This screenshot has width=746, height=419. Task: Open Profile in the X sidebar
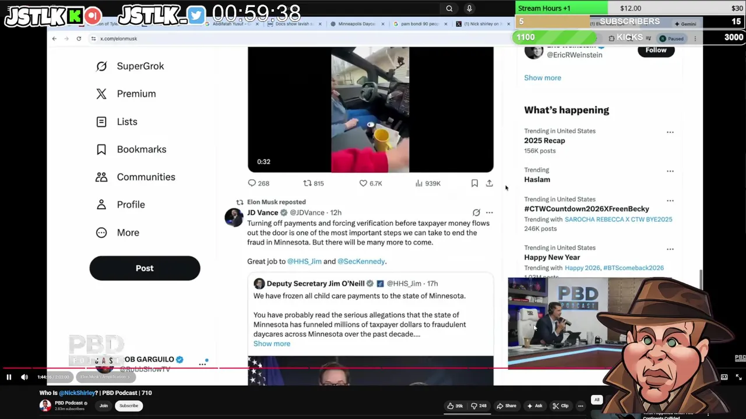coord(120,204)
